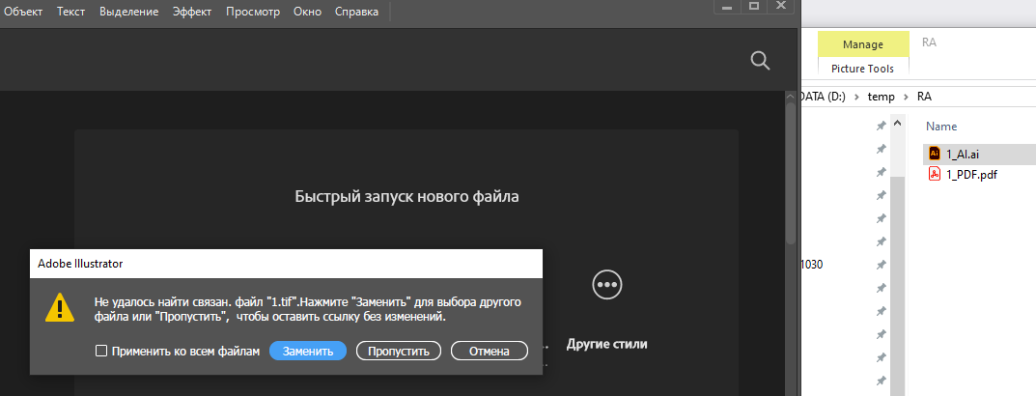Image resolution: width=1036 pixels, height=396 pixels.
Task: Select the 1_PDF.pdf file name
Action: click(x=972, y=174)
